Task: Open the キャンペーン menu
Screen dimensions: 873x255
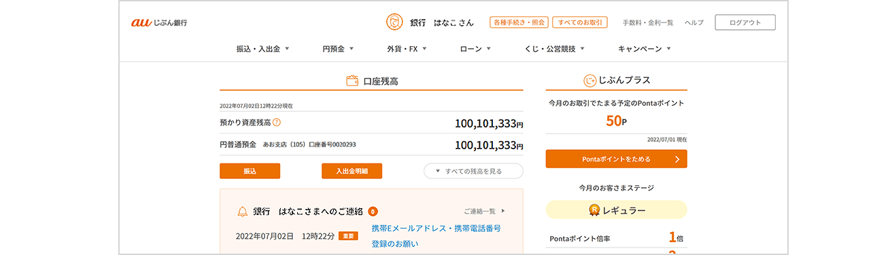Action: coord(645,49)
